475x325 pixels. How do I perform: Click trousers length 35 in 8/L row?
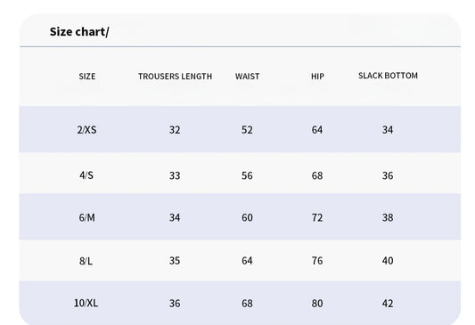point(175,261)
